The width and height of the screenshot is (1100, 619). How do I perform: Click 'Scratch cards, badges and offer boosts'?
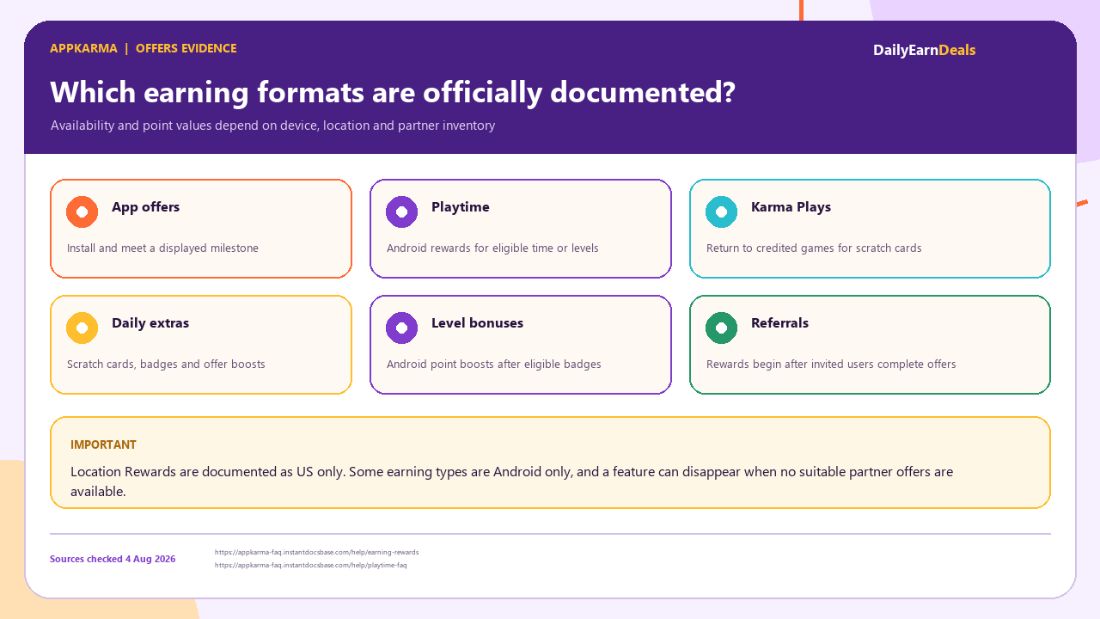[166, 365]
